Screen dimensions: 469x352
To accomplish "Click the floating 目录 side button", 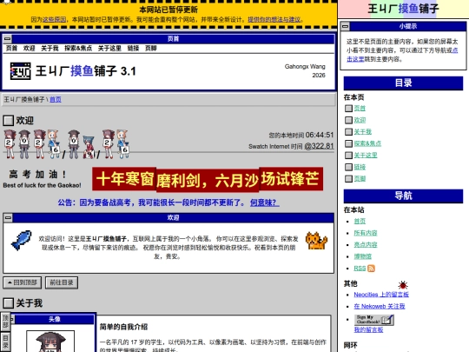I will point(5,342).
